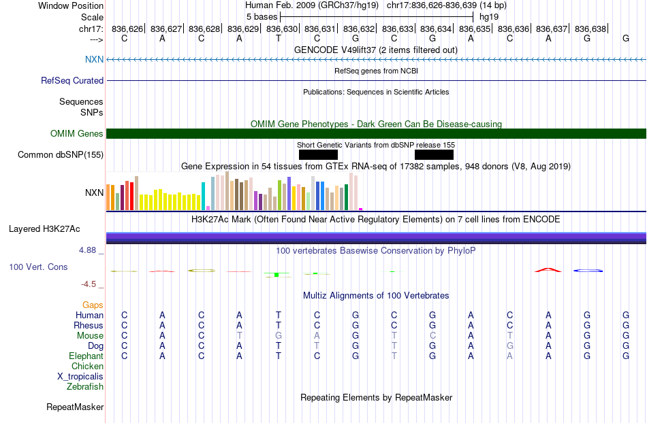647x423 pixels.
Task: Open the 'OMIM Gene Phenotypes' track title
Action: pos(377,124)
